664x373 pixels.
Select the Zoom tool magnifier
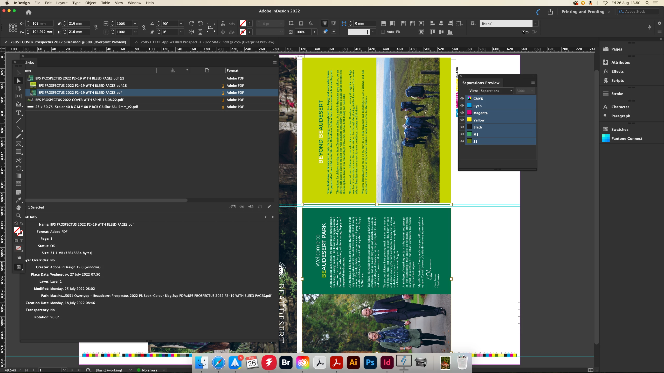[x=18, y=216]
